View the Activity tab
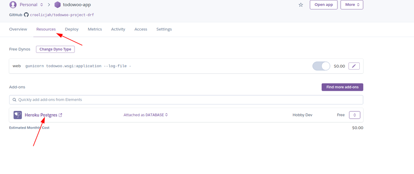The image size is (414, 174). click(118, 29)
